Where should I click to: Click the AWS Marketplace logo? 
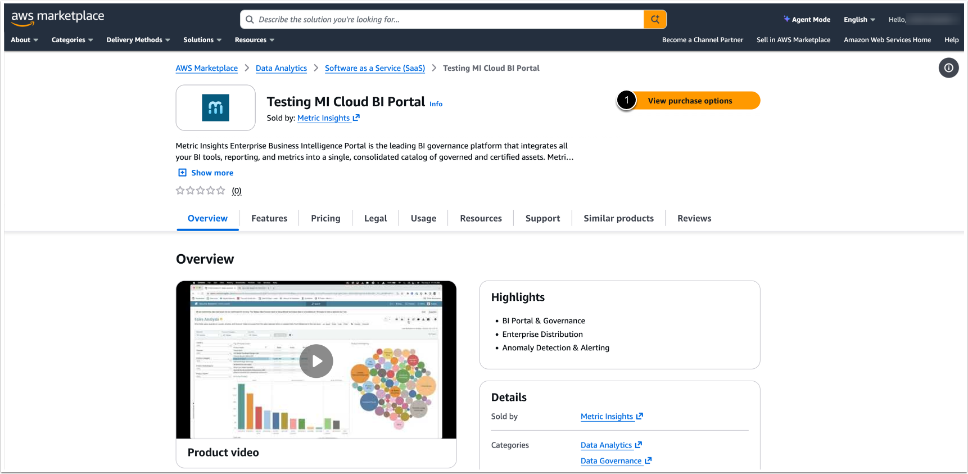(57, 18)
